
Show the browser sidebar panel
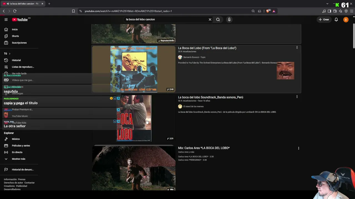pos(329,11)
